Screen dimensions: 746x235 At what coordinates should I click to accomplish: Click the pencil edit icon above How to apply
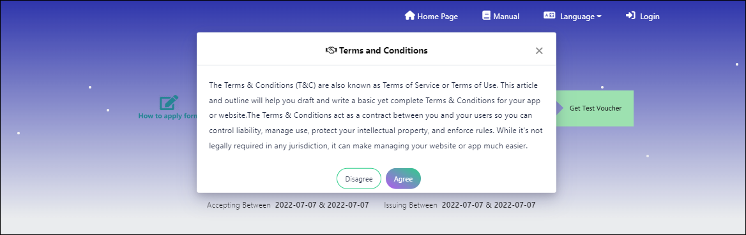(x=169, y=103)
